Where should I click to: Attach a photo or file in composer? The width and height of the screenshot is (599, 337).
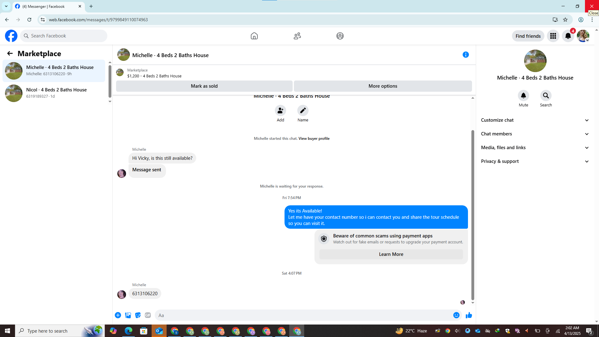[128, 315]
